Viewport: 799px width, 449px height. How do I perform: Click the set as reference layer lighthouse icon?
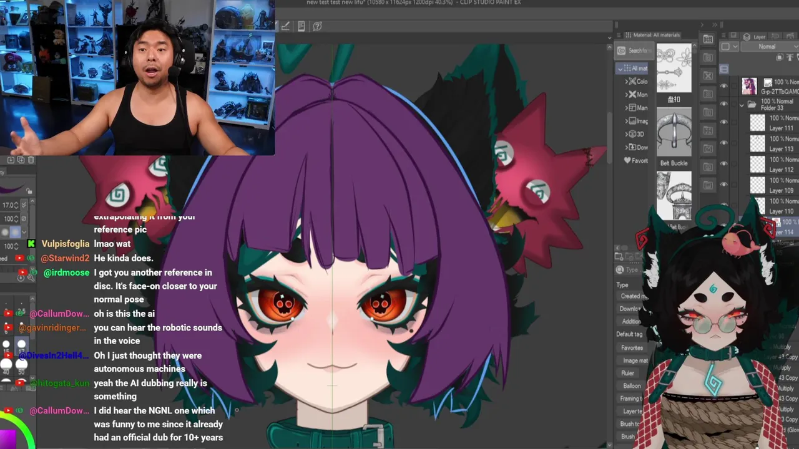(789, 57)
